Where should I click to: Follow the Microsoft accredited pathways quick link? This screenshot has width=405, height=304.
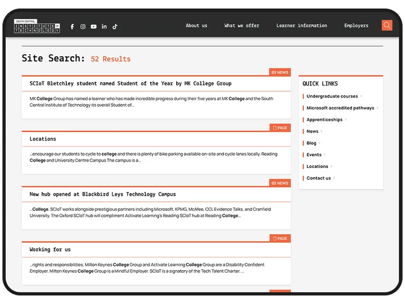click(x=340, y=108)
